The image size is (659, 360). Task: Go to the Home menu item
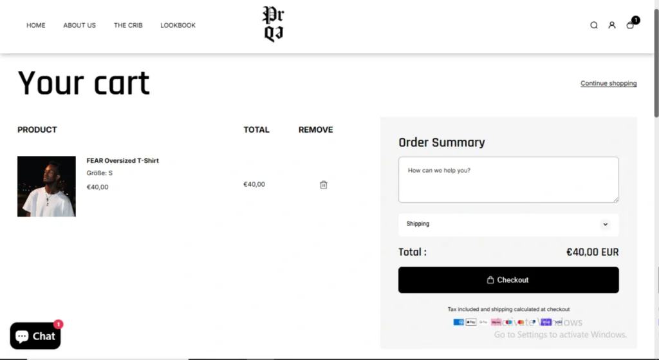36,26
